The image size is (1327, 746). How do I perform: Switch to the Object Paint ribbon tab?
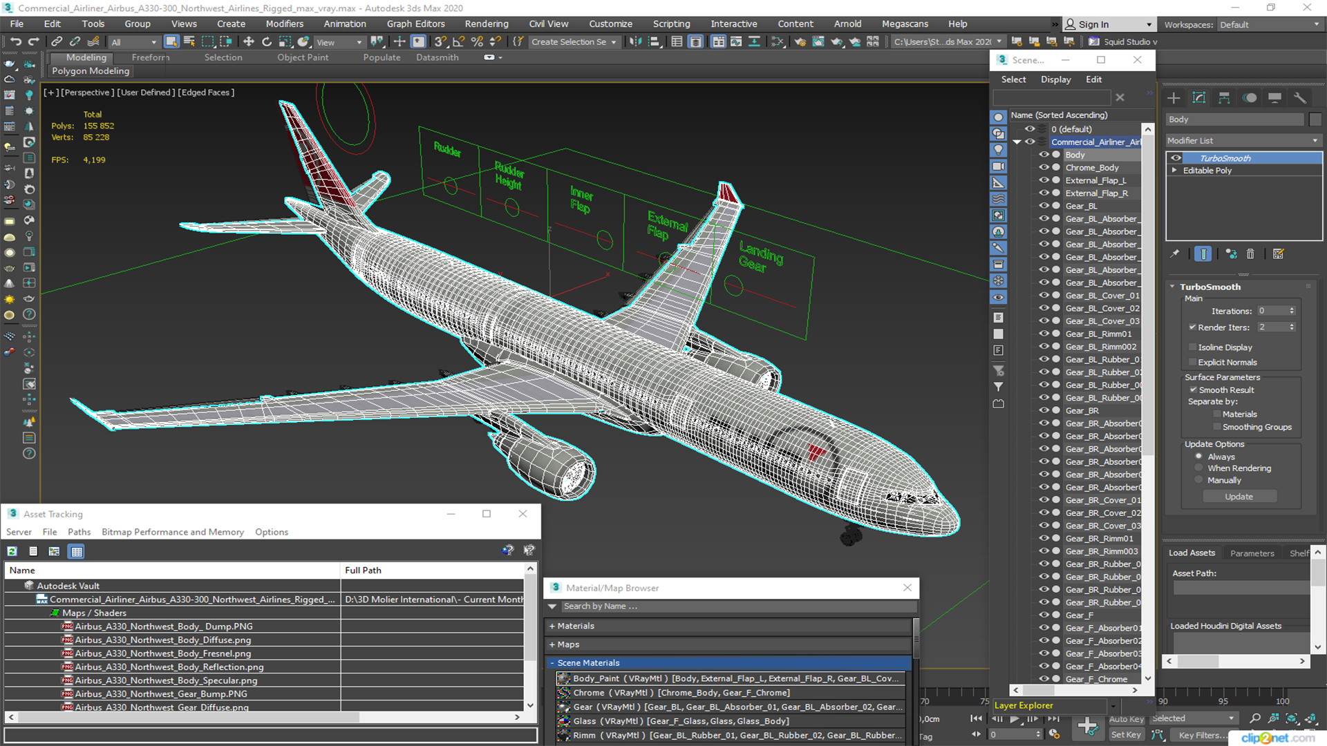(303, 57)
